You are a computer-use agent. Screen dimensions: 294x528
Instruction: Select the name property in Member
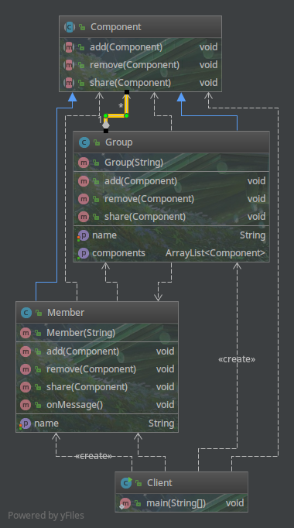click(97, 423)
